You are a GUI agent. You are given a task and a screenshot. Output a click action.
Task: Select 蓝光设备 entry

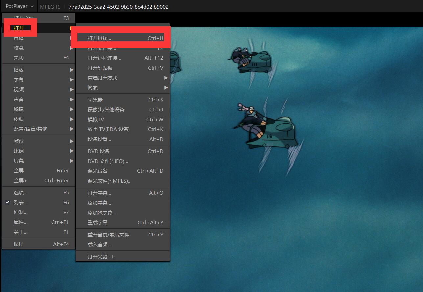coord(123,171)
